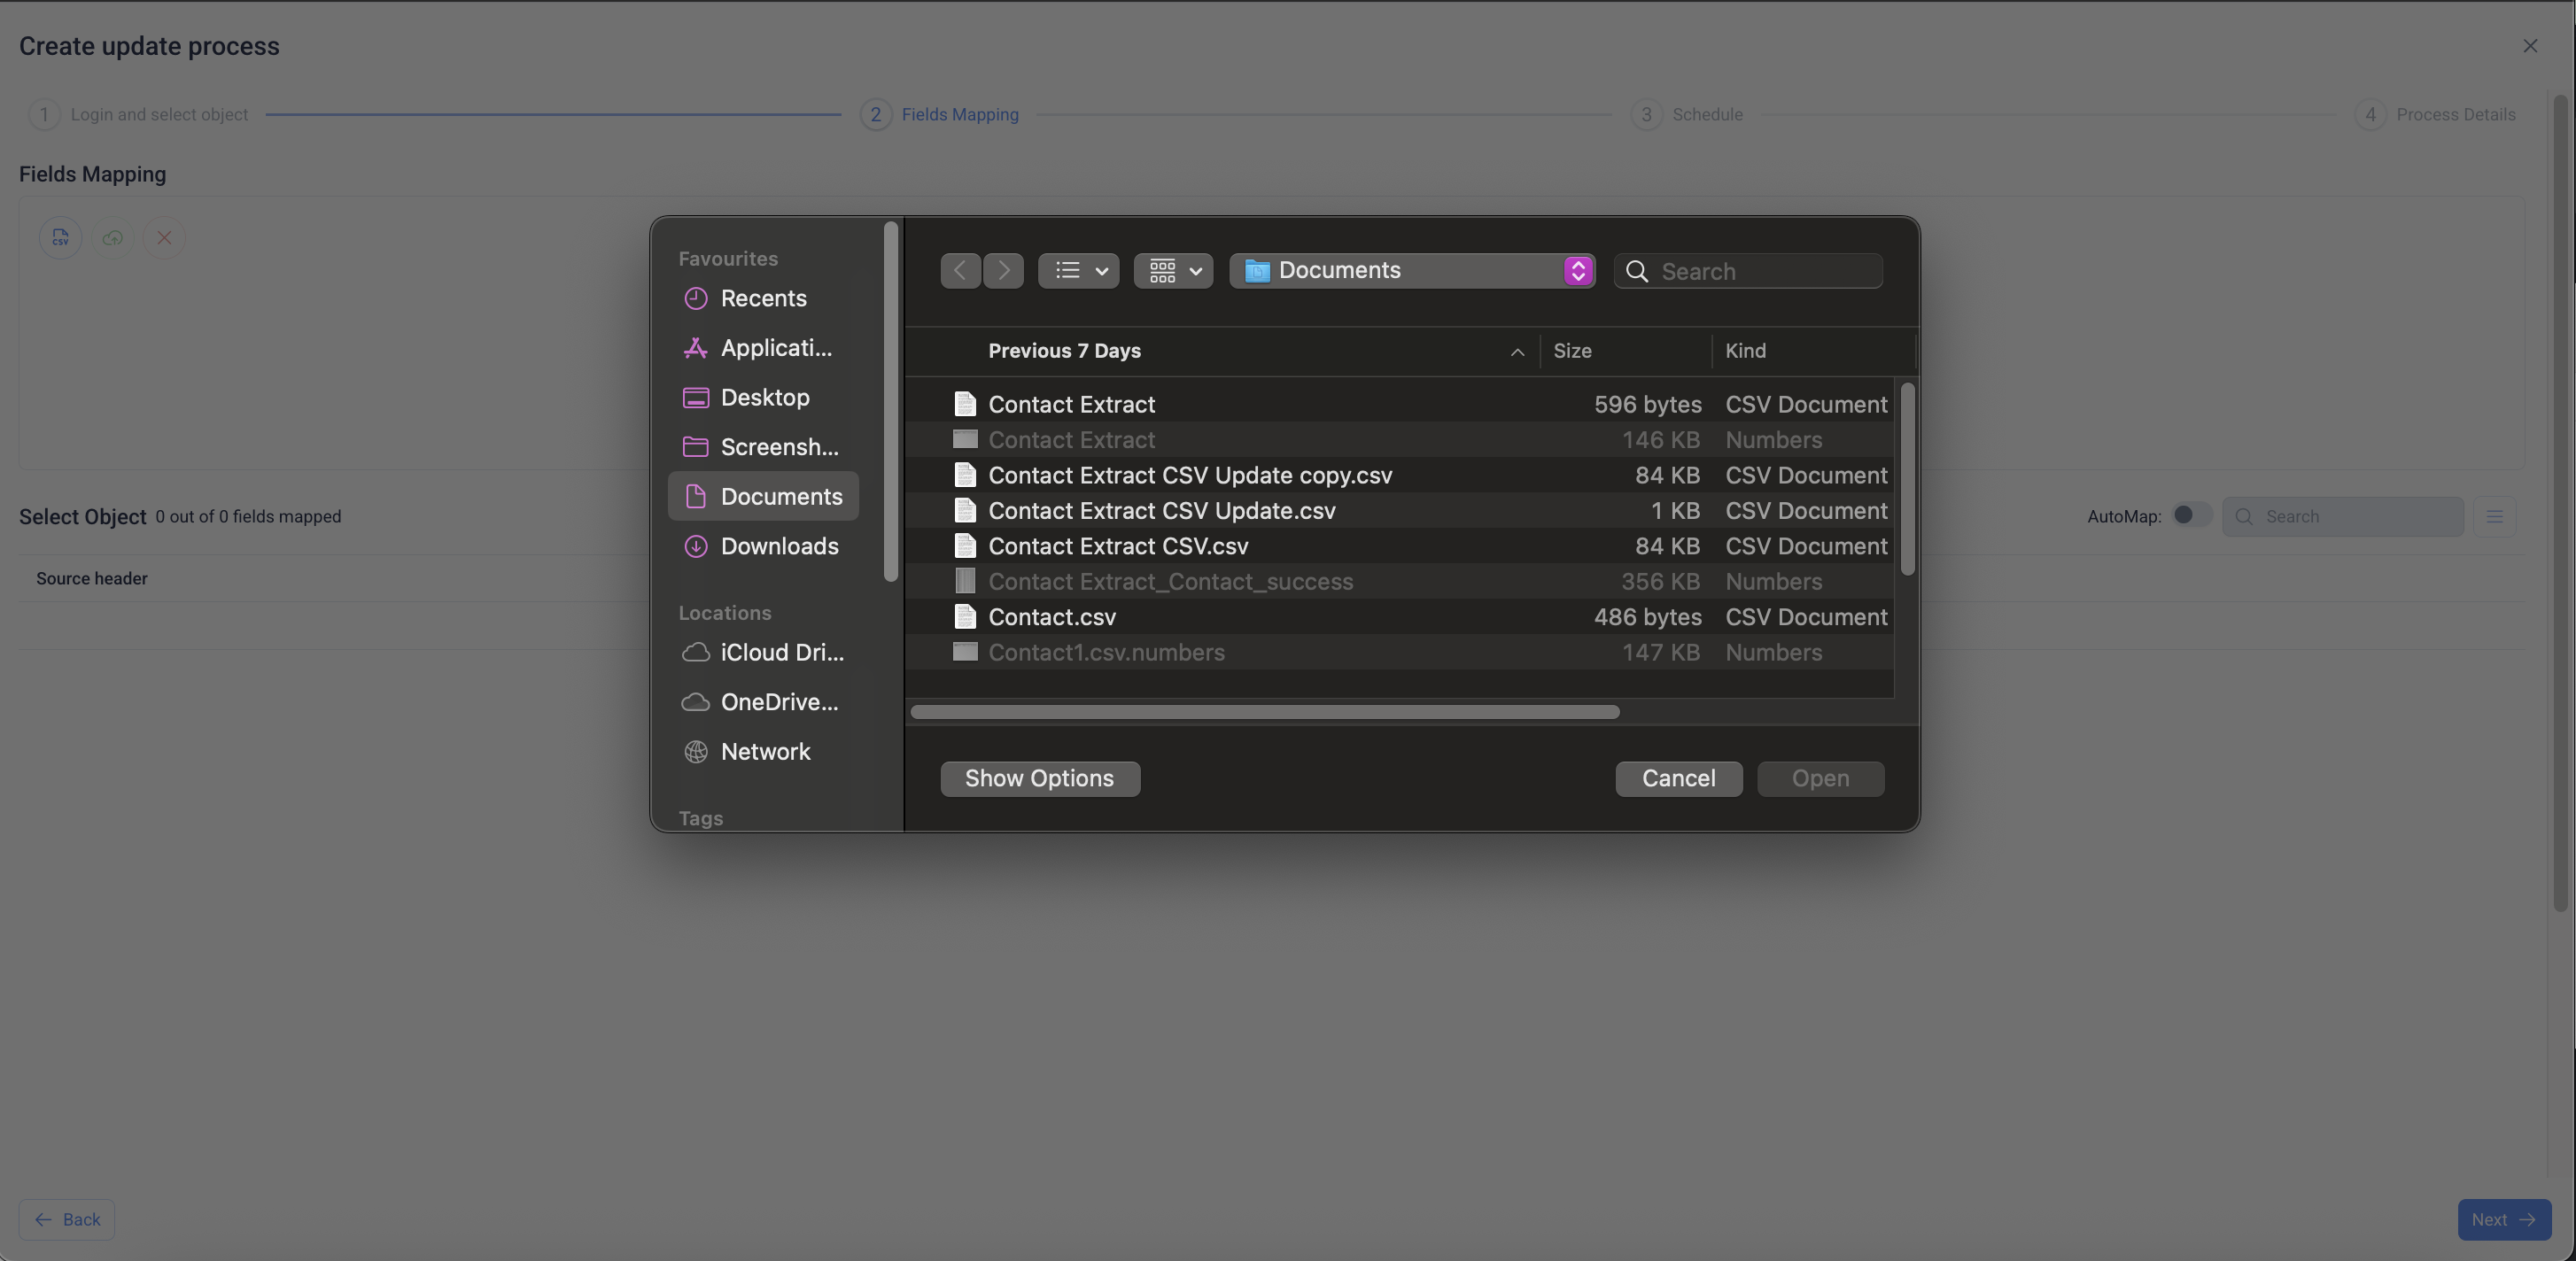Open the list view options dropdown
Viewport: 2576px width, 1261px height.
point(1079,271)
